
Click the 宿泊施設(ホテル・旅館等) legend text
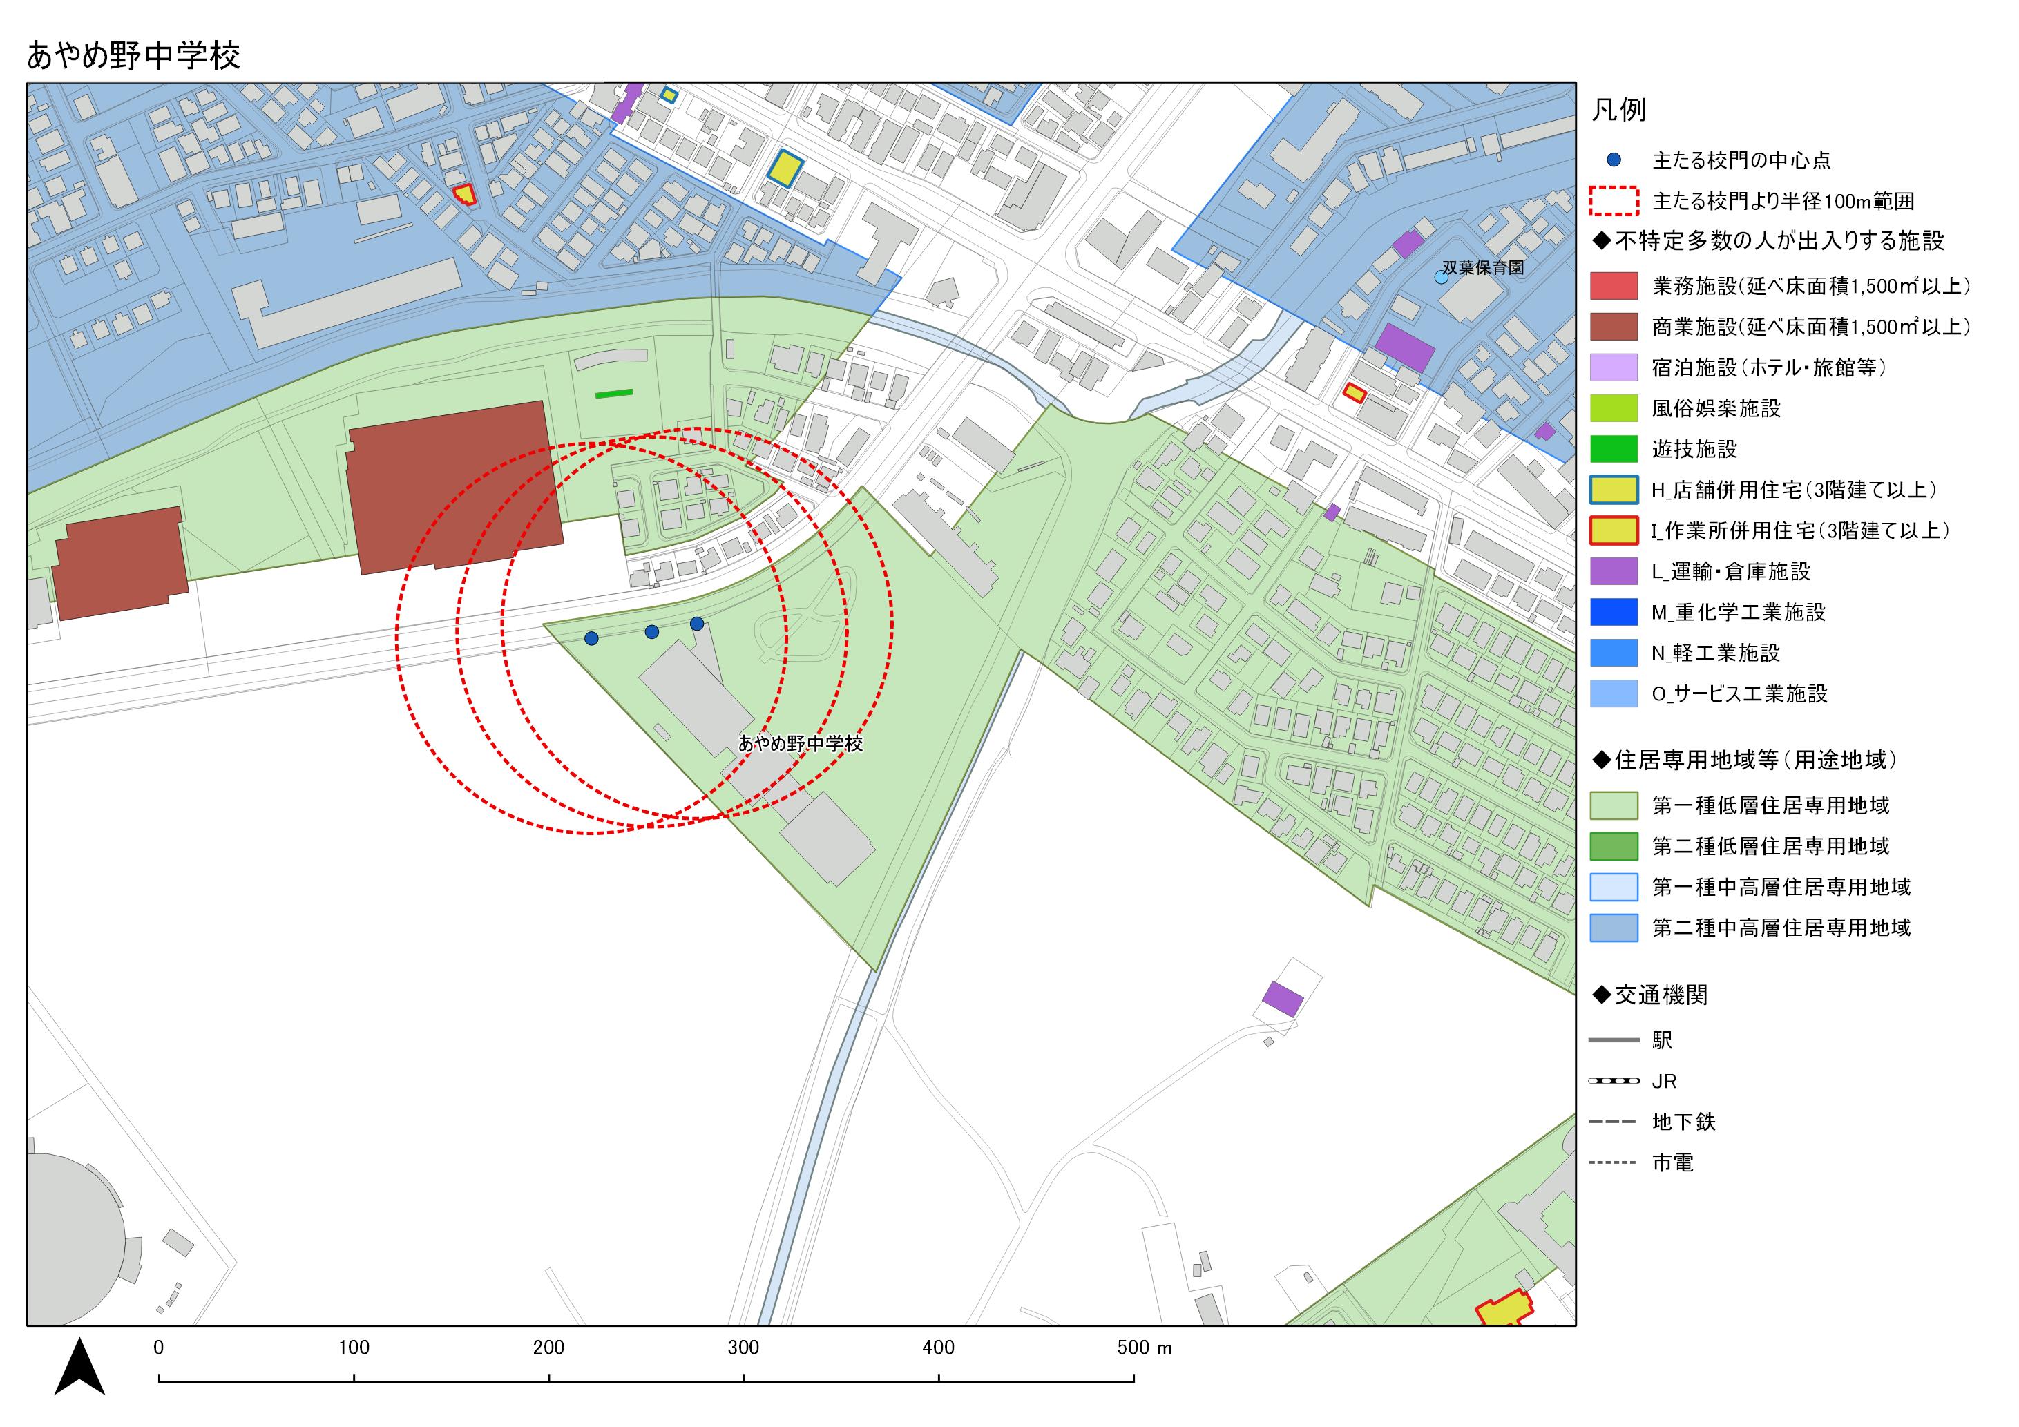click(x=1769, y=367)
